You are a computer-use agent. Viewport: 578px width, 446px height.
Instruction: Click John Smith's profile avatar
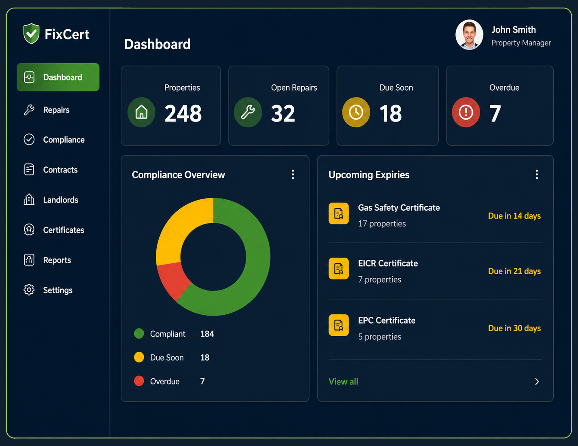click(x=469, y=35)
